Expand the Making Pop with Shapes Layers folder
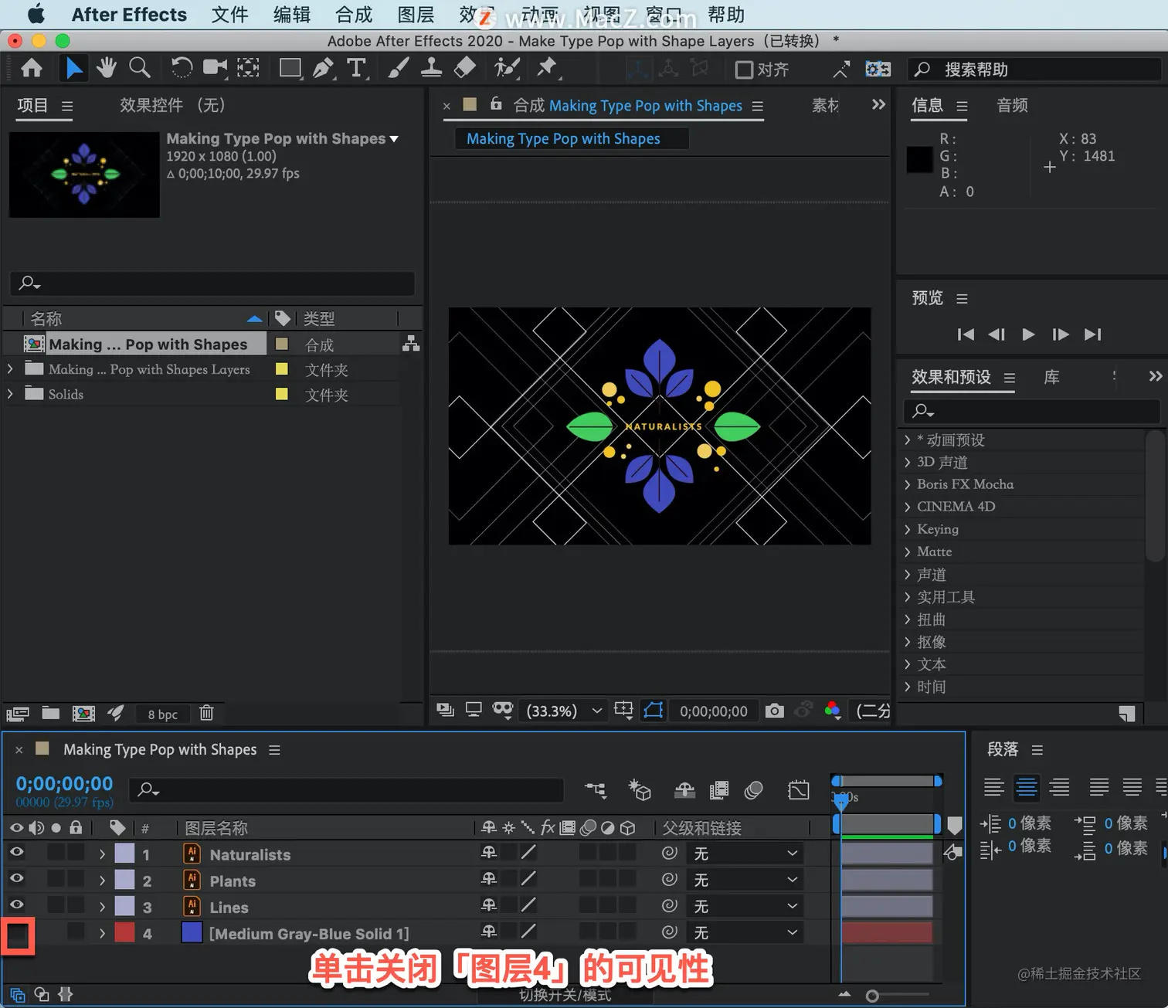1168x1008 pixels. pos(10,369)
